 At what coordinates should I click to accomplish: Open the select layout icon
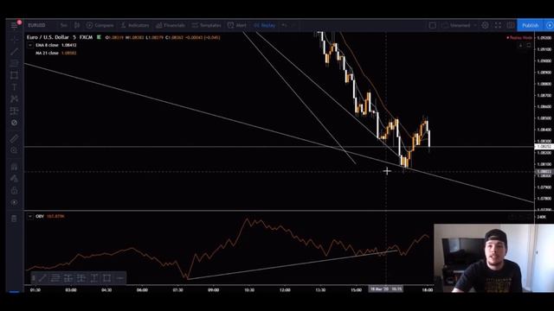[433, 25]
